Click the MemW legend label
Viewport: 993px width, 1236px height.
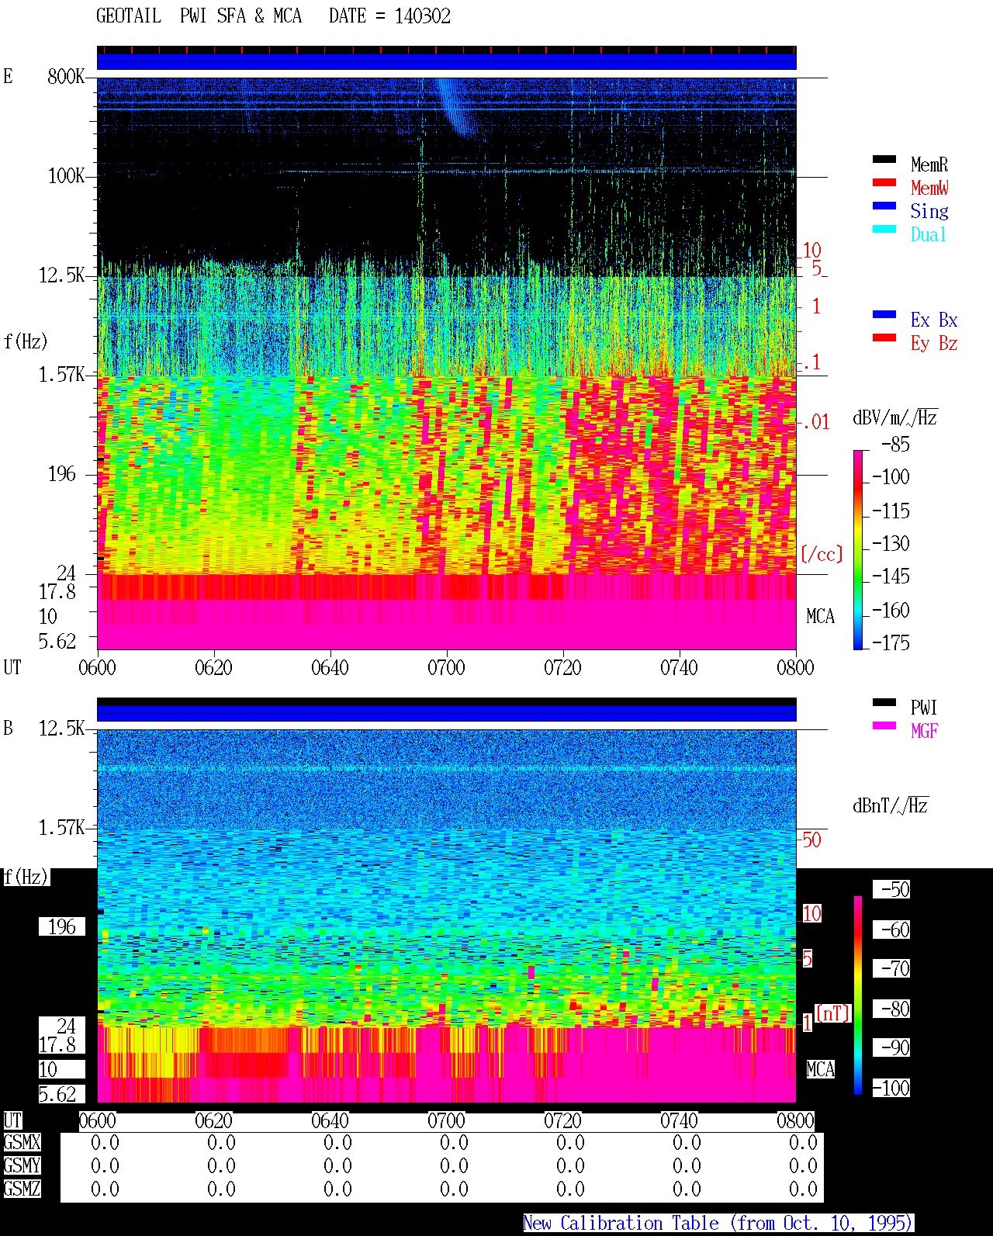929,188
